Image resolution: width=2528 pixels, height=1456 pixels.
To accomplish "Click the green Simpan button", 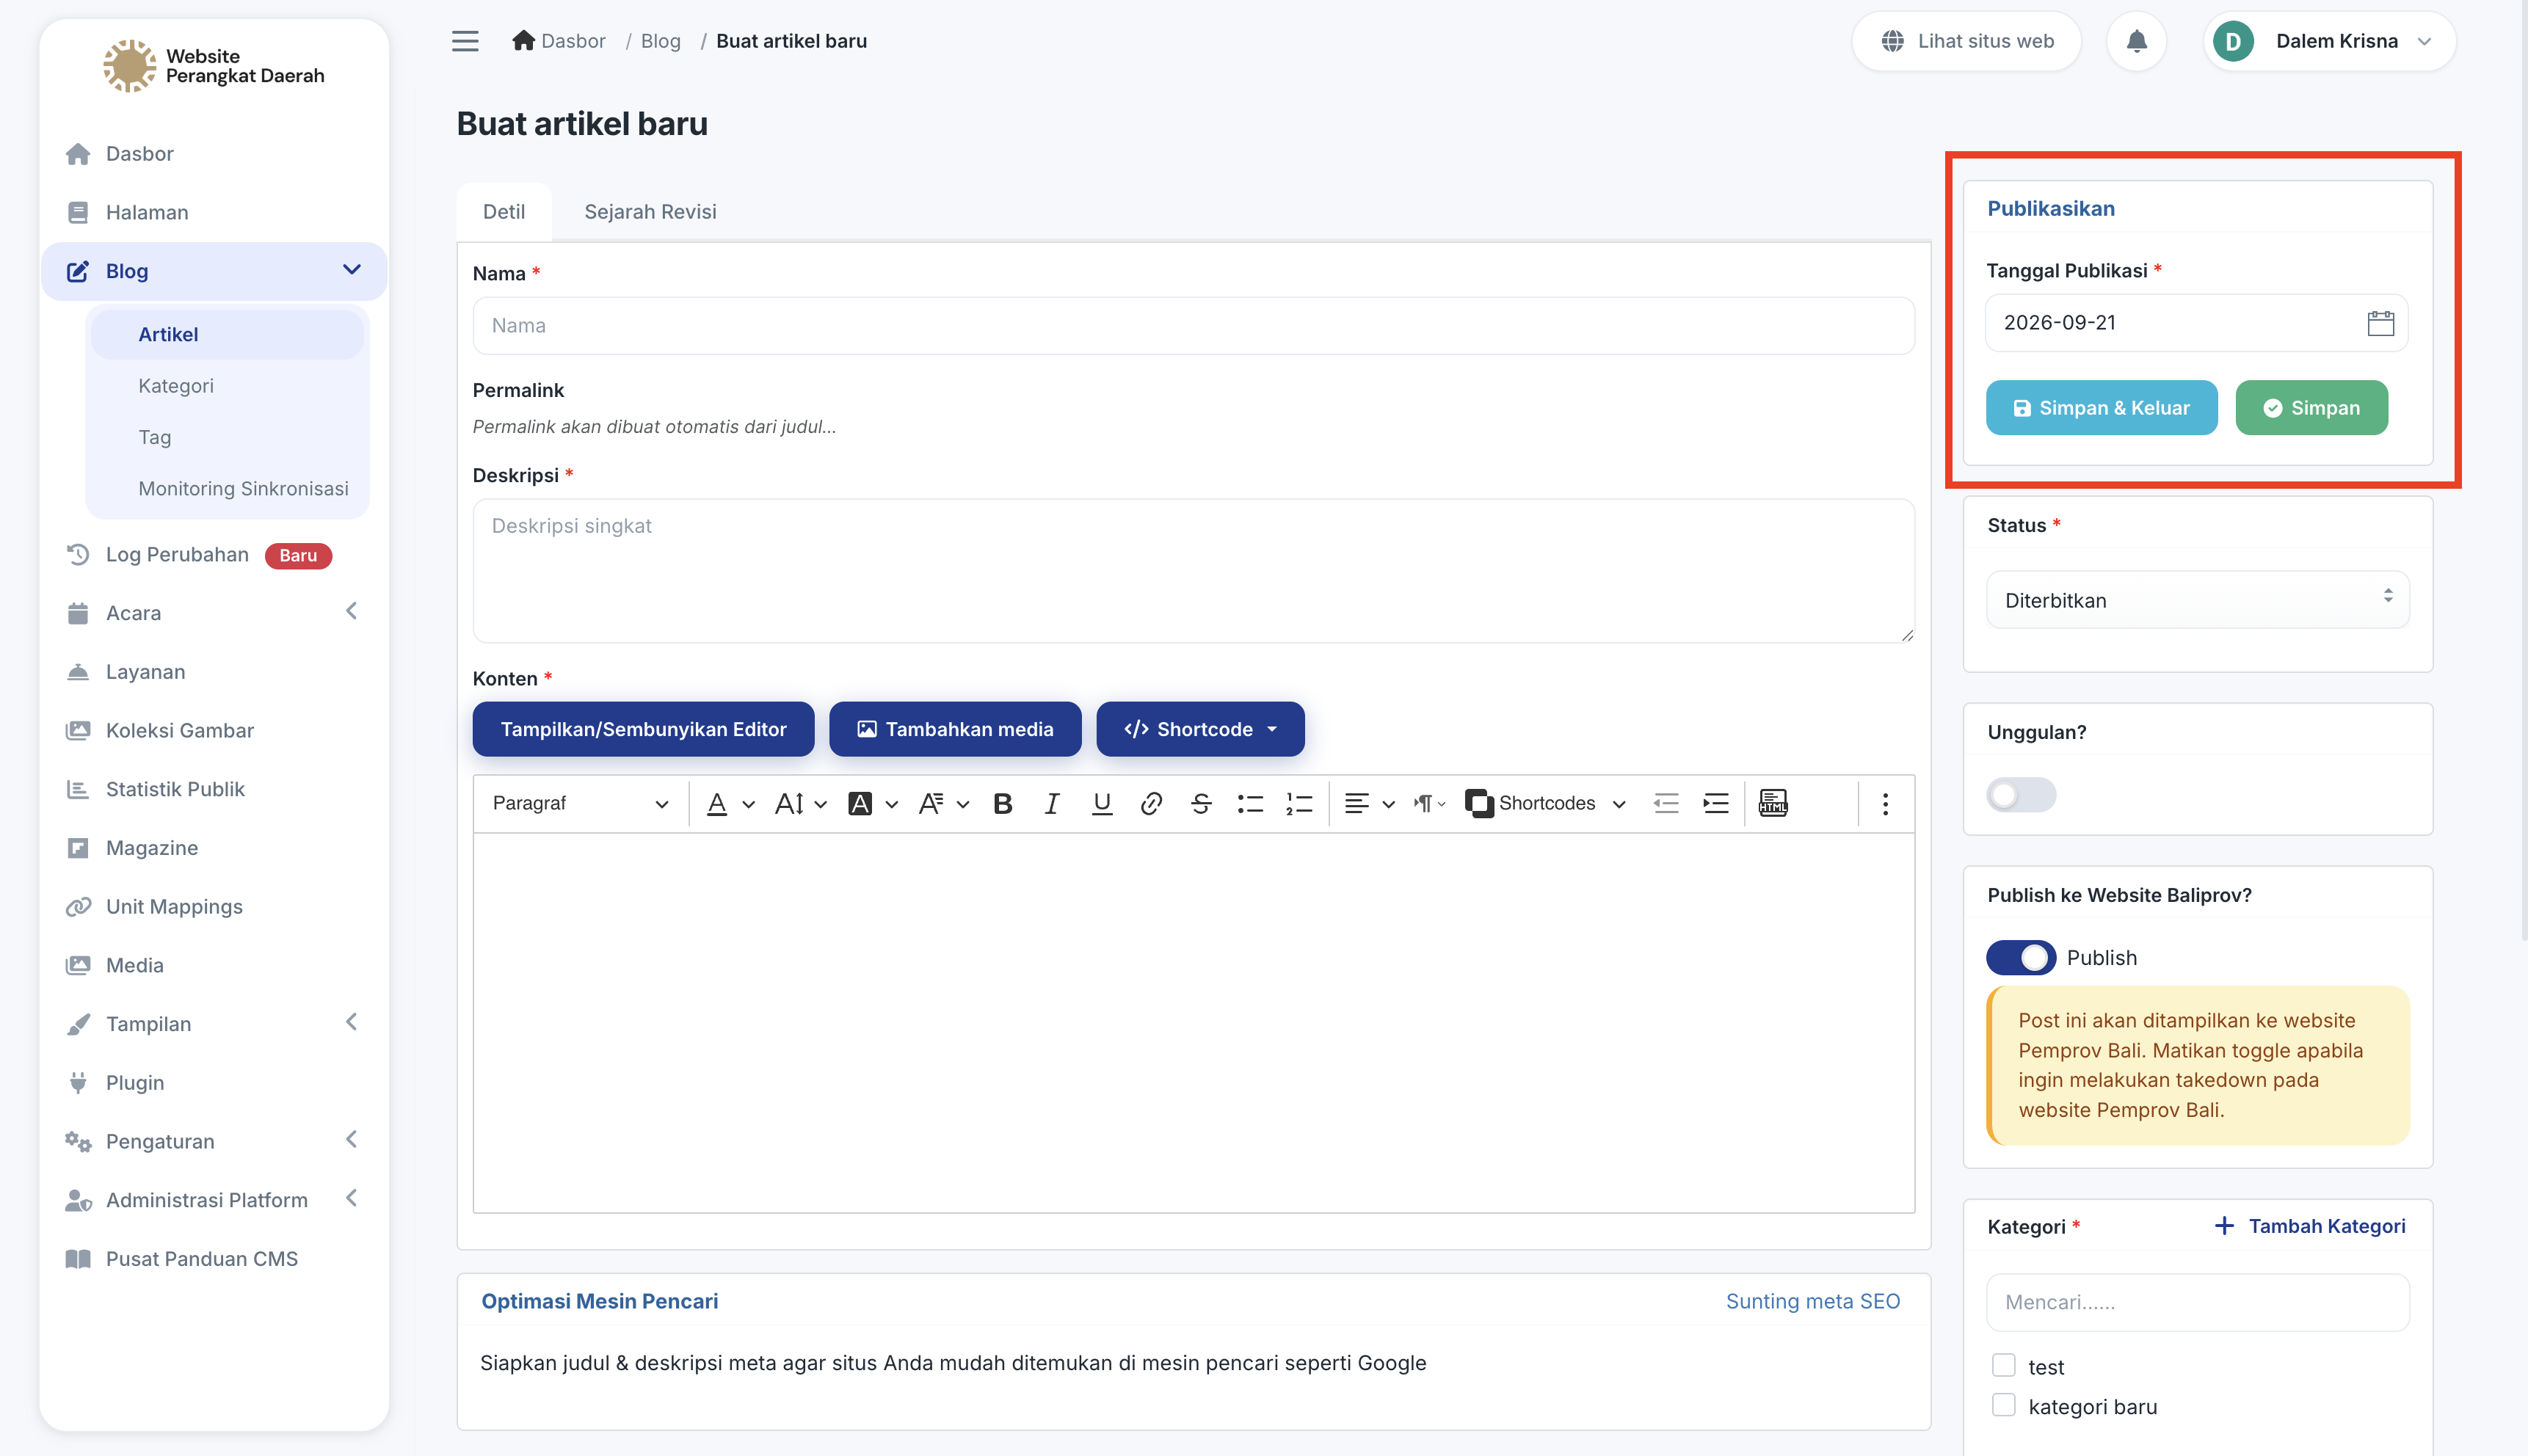I will coord(2311,408).
